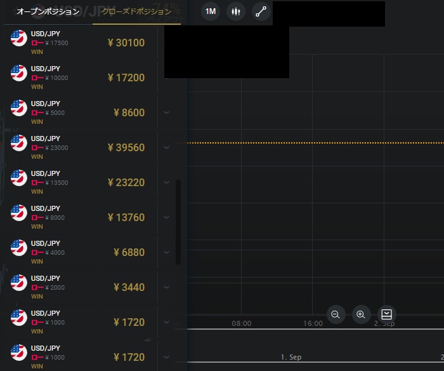444x371 pixels.
Task: Click the USD/JPY flag icon for ¥6880 trade
Action: [x=19, y=247]
